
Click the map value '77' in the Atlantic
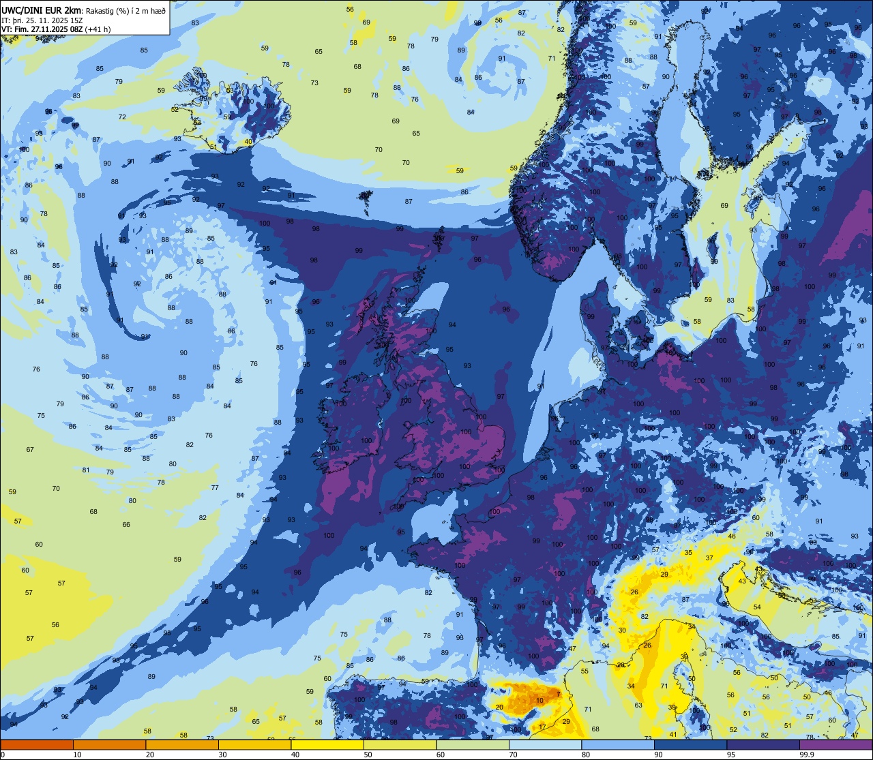tap(215, 487)
